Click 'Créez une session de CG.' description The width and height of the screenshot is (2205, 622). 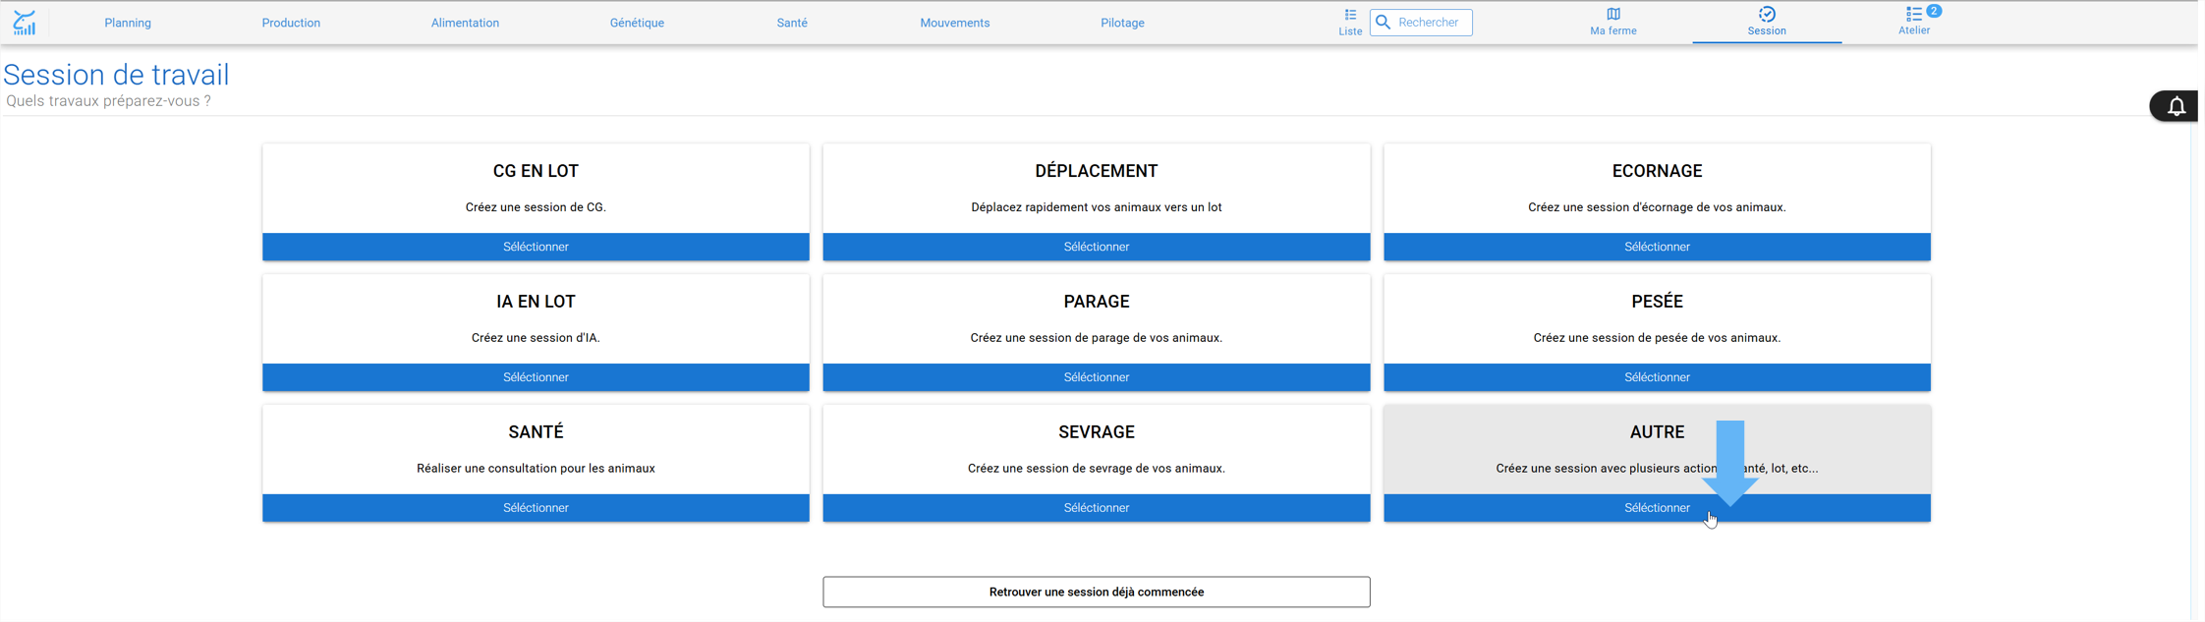(536, 207)
